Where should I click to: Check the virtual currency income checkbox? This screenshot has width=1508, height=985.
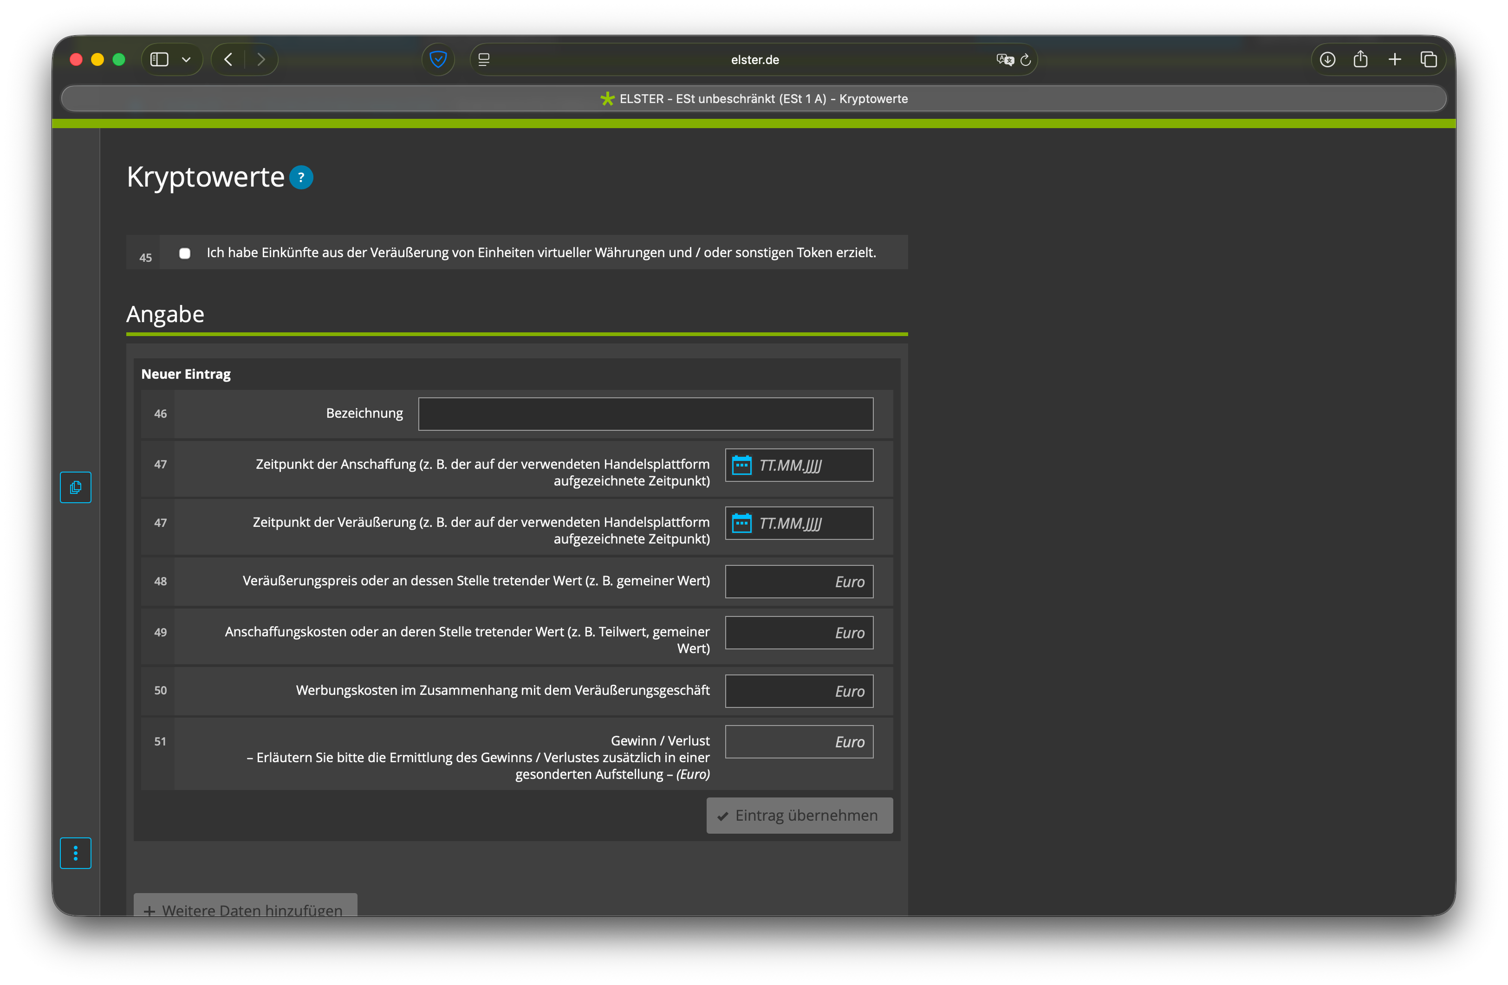pos(184,253)
